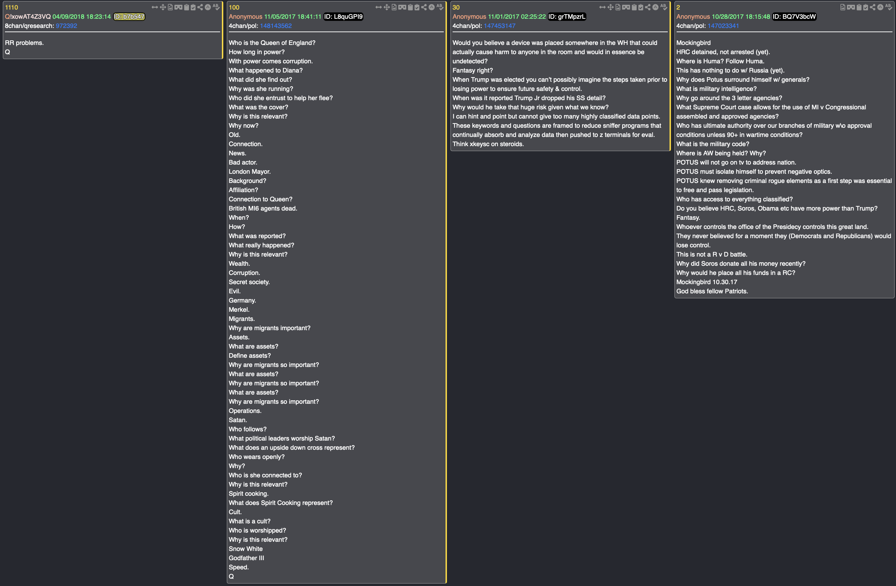Screen dimensions: 896x586
Task: Click the share icon on post 2
Action: pos(873,7)
